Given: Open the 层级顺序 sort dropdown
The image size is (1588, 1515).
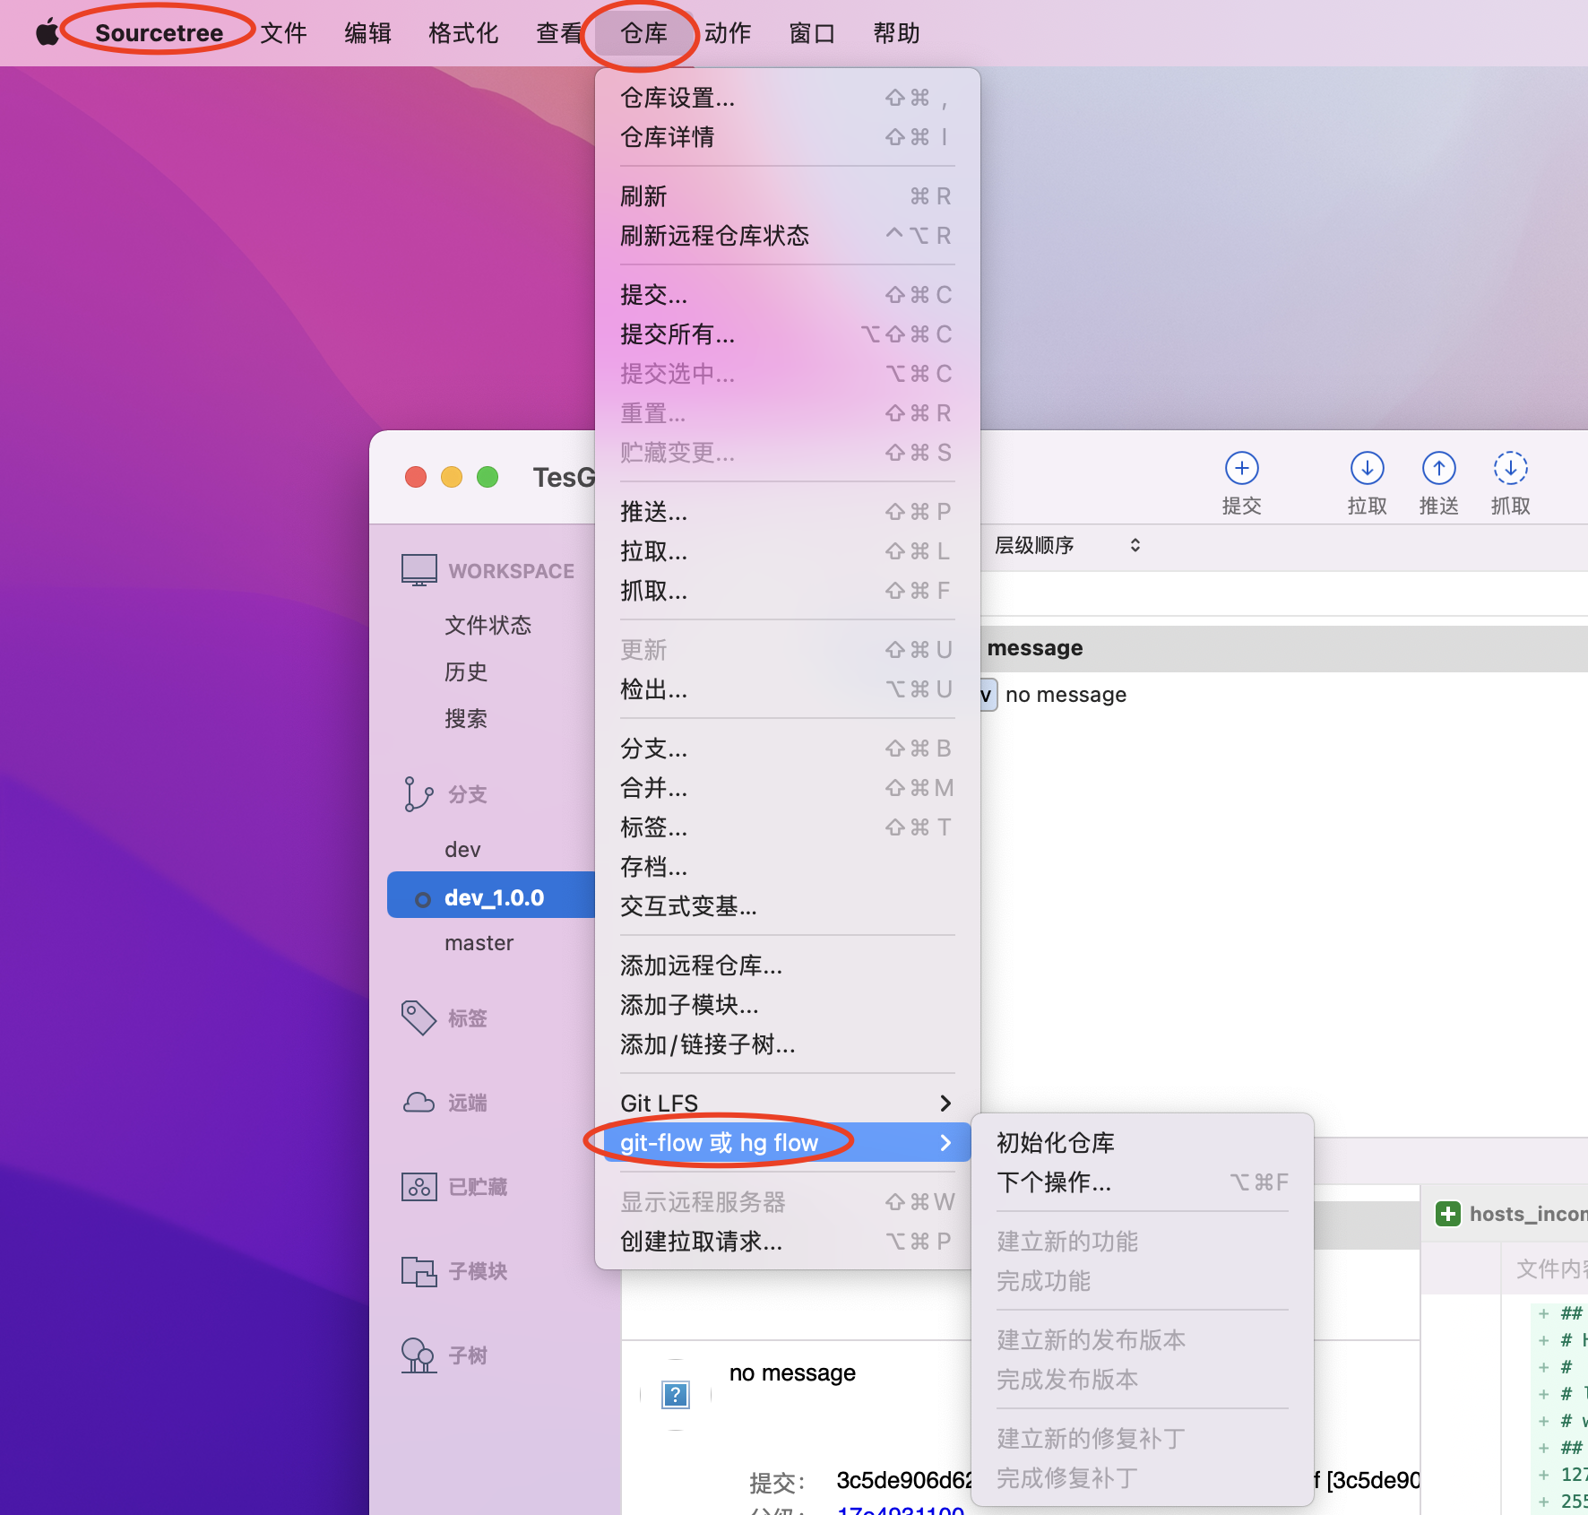Looking at the screenshot, I should click(x=1066, y=545).
